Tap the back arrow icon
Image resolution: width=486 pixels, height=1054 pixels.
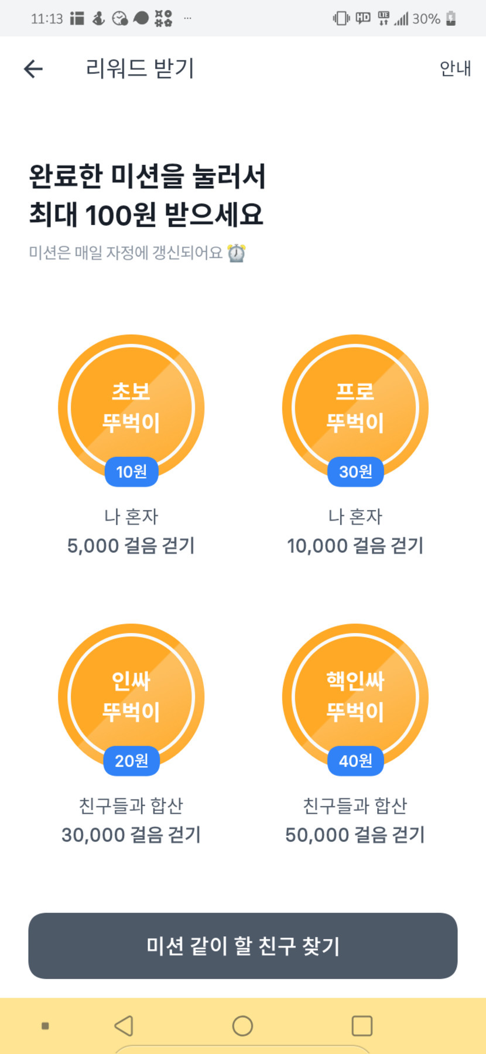pyautogui.click(x=33, y=69)
